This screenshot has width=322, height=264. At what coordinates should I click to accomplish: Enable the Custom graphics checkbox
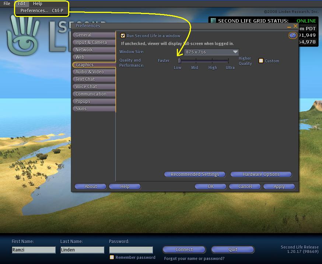261,61
